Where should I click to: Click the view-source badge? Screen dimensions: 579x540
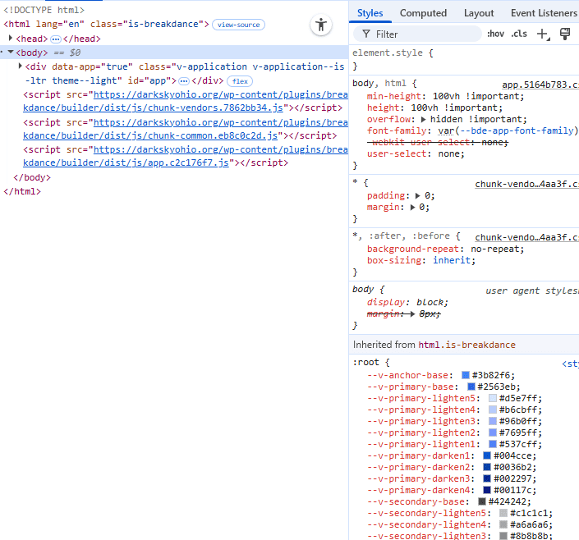click(x=238, y=25)
